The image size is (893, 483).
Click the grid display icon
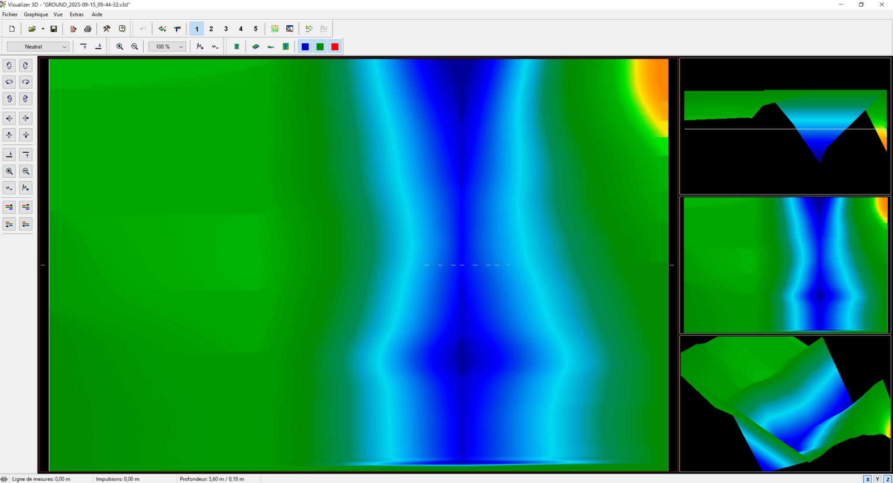click(x=275, y=29)
